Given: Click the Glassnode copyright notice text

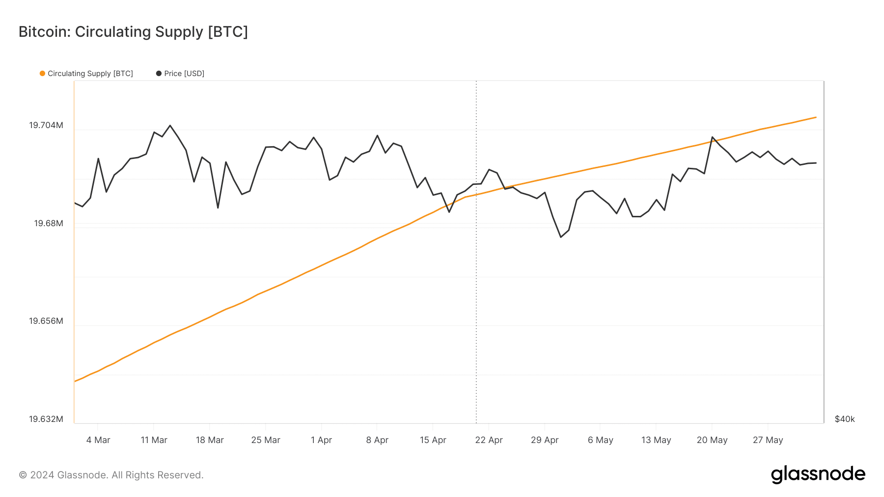Looking at the screenshot, I should pos(111,475).
